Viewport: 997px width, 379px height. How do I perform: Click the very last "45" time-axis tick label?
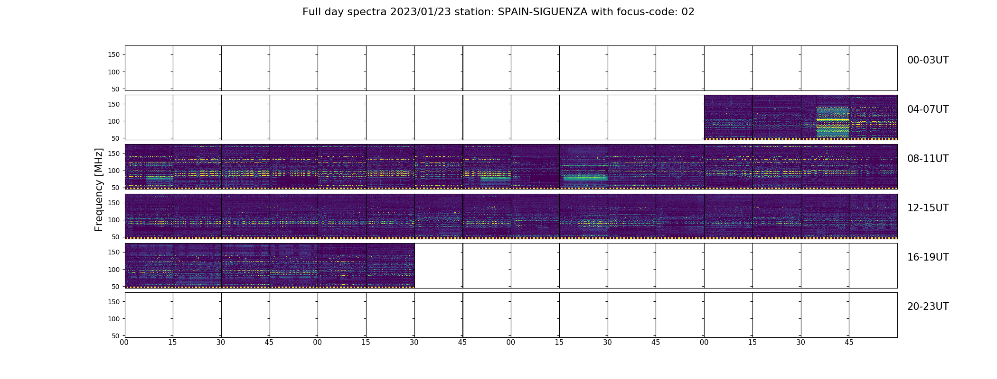[x=849, y=342]
